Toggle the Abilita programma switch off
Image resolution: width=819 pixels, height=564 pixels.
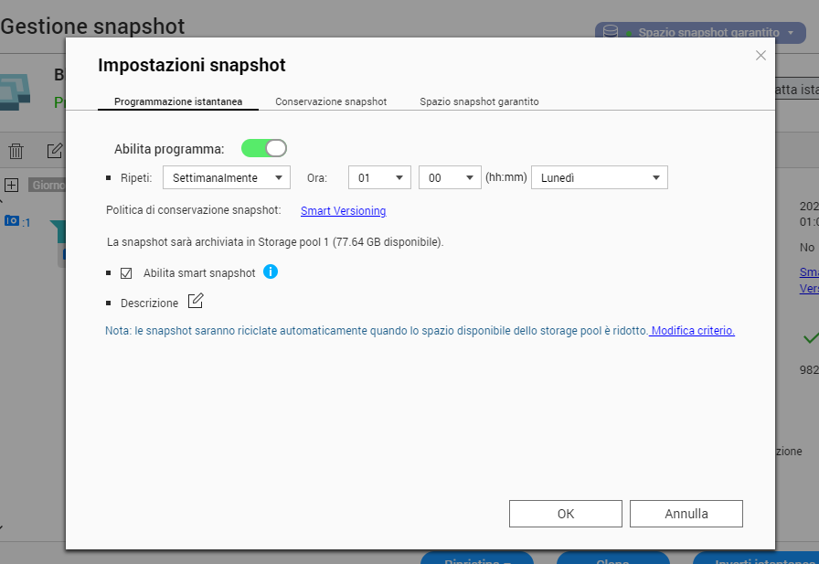[x=264, y=148]
